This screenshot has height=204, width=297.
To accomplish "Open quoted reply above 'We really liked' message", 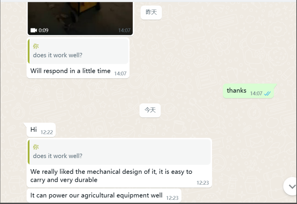I will pyautogui.click(x=119, y=152).
